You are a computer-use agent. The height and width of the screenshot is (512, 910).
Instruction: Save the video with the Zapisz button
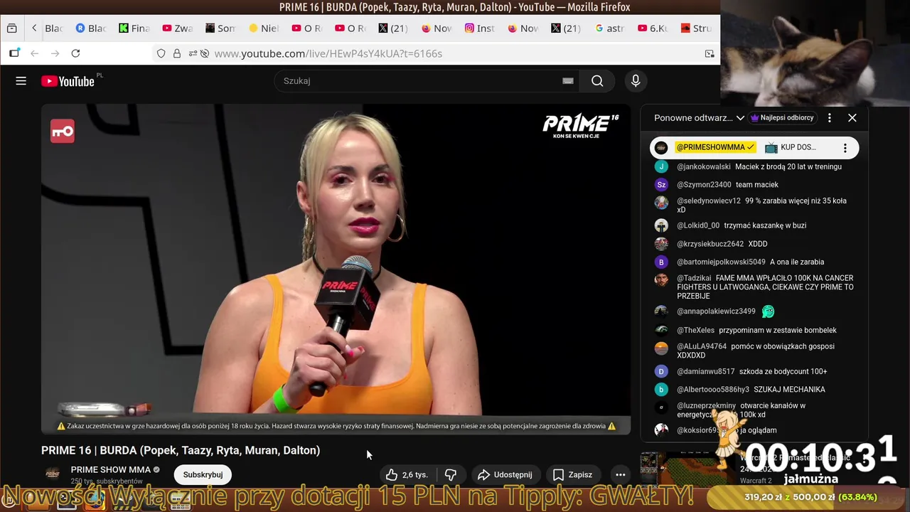coord(572,474)
